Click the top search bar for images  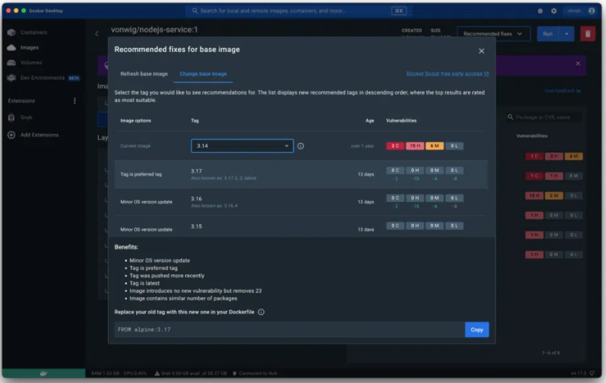click(298, 11)
